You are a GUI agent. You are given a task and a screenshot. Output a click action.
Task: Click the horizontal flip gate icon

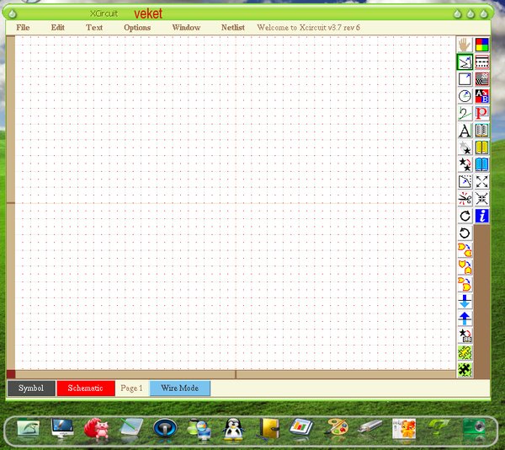465,250
